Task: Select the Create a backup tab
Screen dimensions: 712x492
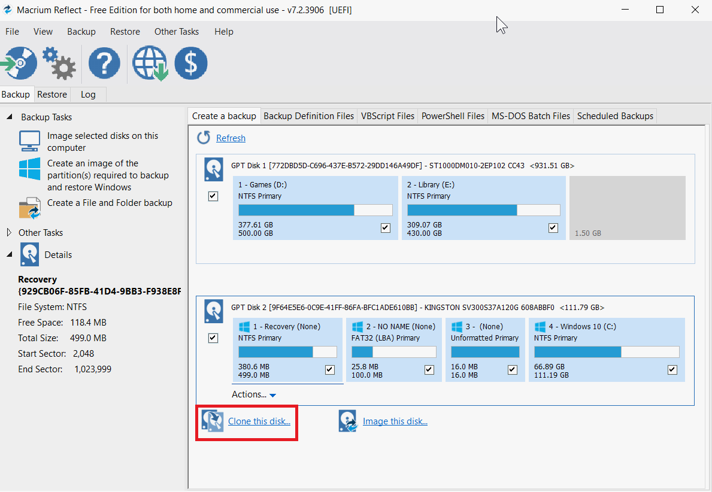Action: click(224, 116)
